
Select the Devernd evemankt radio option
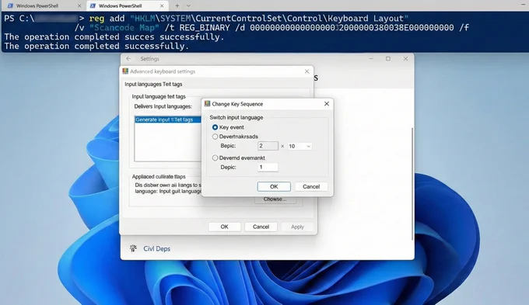tap(215, 158)
